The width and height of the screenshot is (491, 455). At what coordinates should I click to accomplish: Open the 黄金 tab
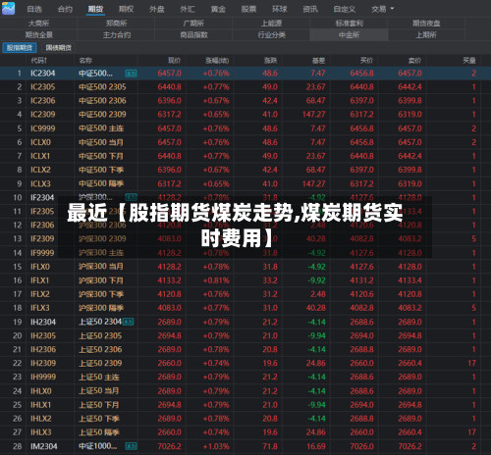218,9
